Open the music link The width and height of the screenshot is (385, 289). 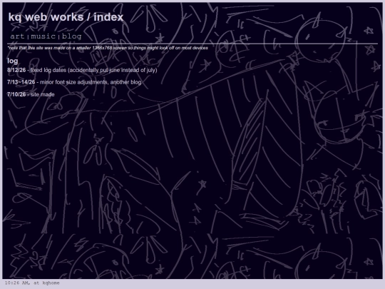point(43,36)
